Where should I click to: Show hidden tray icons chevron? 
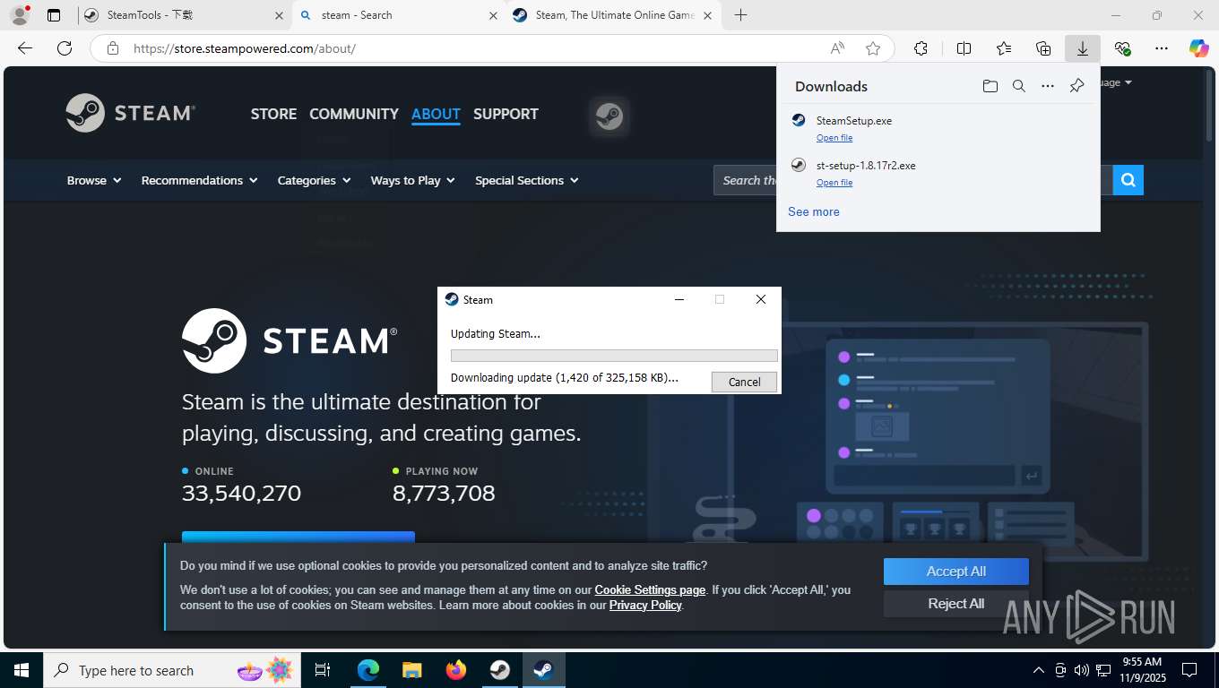(x=1039, y=670)
